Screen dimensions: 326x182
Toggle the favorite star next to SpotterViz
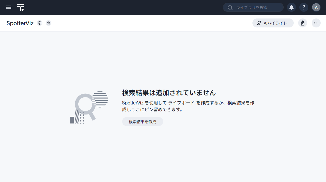click(49, 23)
